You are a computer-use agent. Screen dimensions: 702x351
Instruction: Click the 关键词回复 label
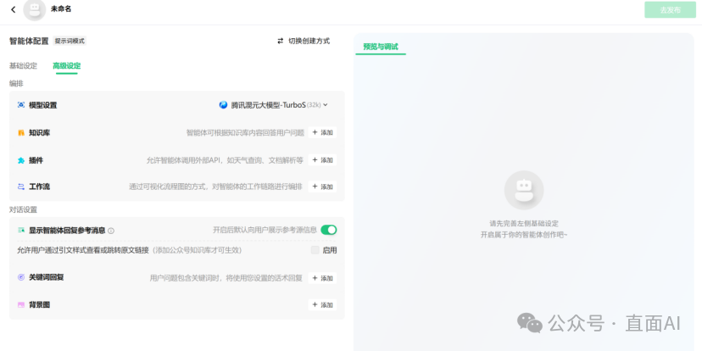pos(47,277)
